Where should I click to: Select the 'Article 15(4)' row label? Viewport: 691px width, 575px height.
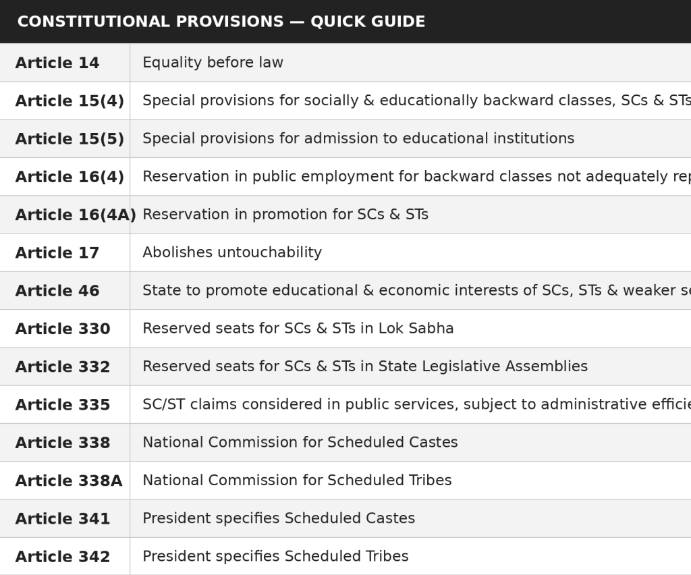coord(70,101)
